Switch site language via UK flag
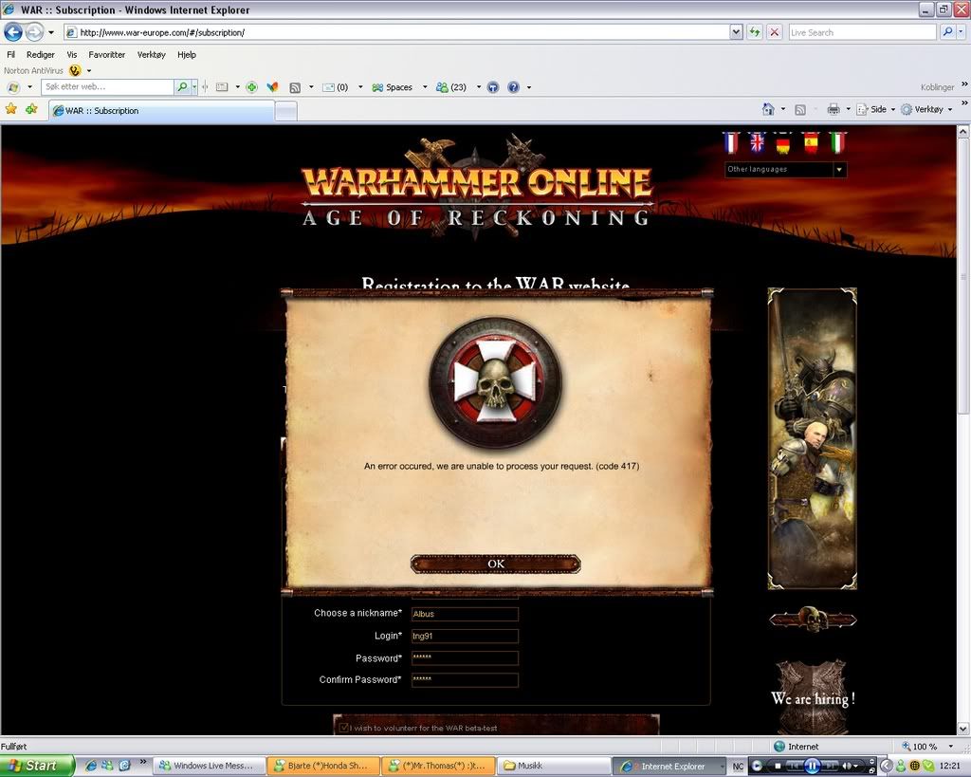The image size is (971, 777). [757, 143]
